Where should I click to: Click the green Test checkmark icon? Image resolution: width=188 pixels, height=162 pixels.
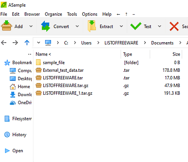point(136,26)
